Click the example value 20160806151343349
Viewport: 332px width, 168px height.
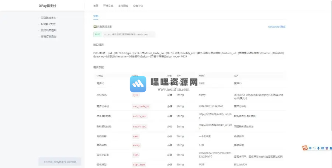coord(211,106)
